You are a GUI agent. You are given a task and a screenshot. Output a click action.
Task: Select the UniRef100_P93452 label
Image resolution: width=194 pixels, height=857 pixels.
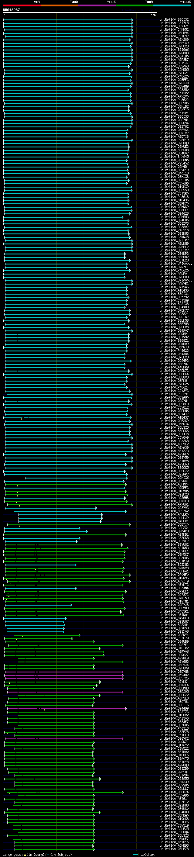(x=174, y=163)
